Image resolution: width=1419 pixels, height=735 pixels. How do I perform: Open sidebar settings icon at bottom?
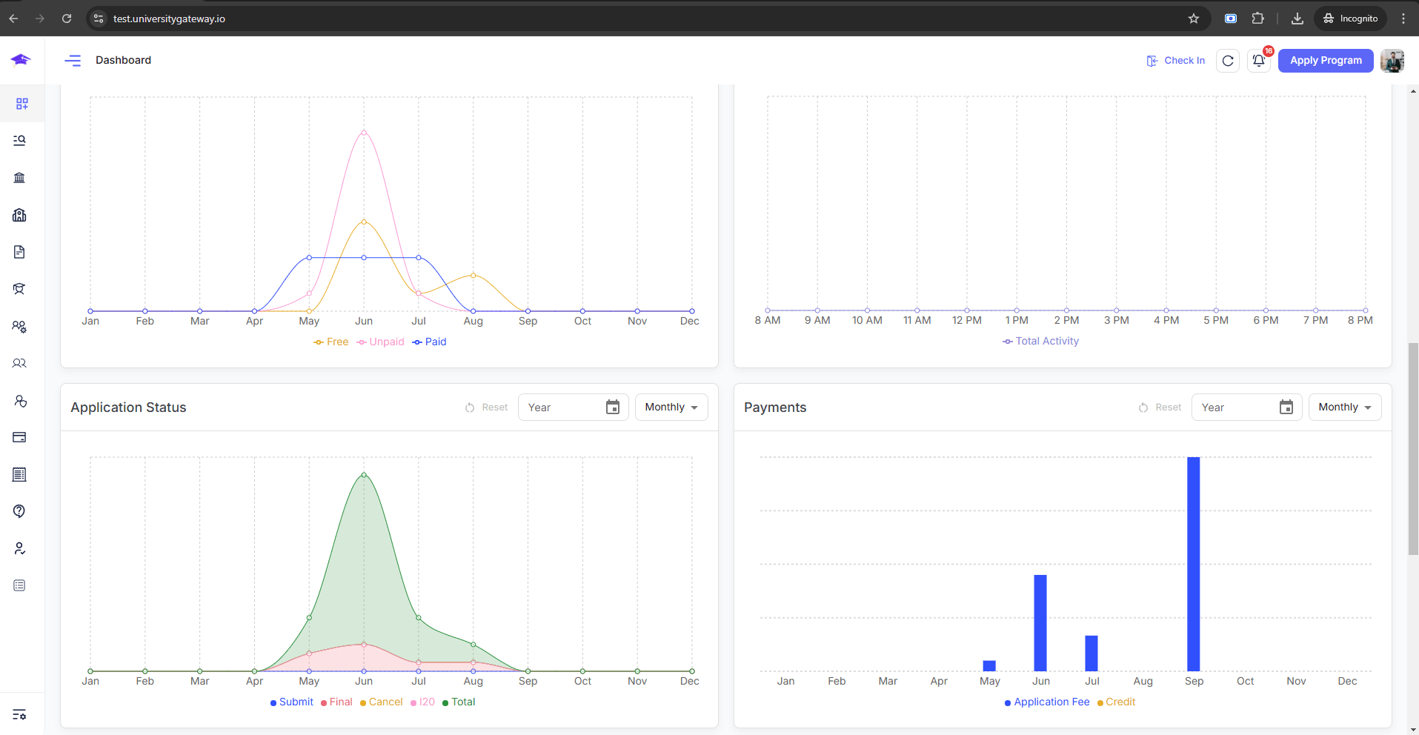point(20,715)
